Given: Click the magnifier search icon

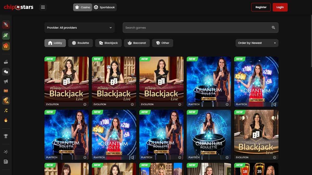Looking at the screenshot, I should coord(273,27).
